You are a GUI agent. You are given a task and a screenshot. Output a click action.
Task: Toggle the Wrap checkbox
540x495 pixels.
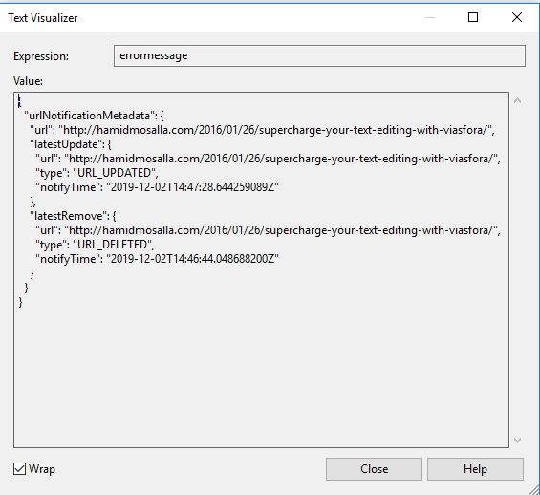pyautogui.click(x=20, y=469)
